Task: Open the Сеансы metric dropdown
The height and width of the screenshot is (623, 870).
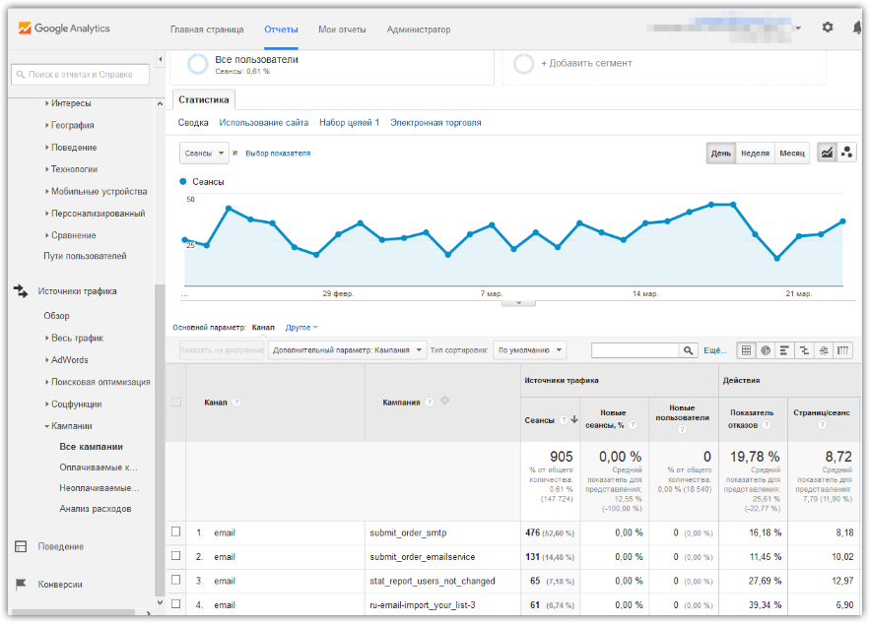Action: [x=204, y=154]
